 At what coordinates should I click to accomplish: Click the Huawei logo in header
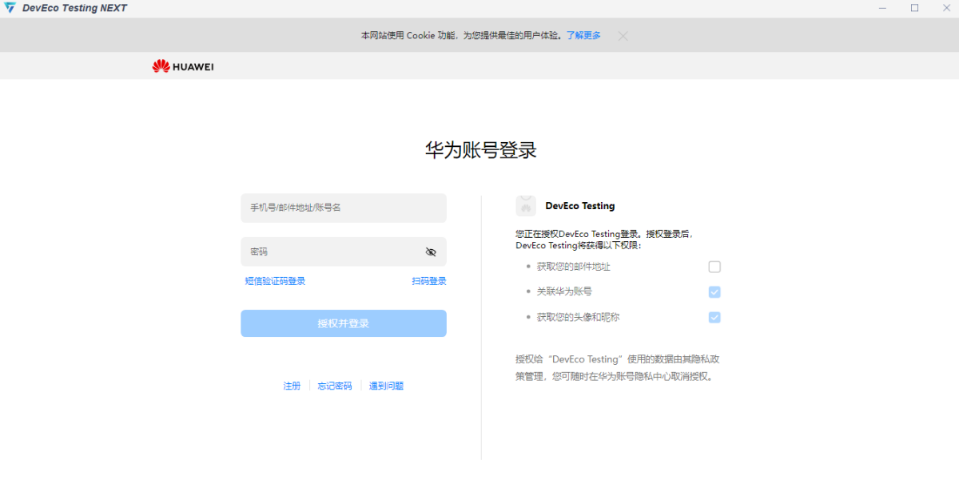tap(183, 66)
